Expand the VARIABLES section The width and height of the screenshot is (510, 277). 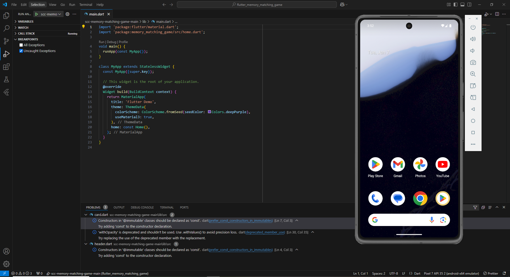coord(46,22)
